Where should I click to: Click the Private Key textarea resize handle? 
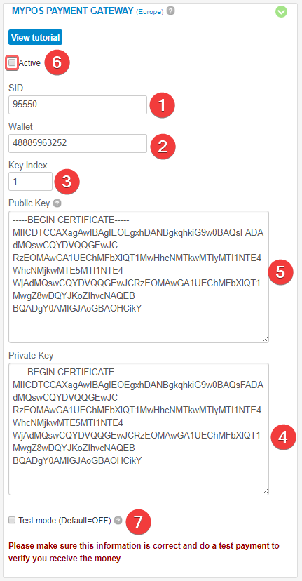(x=266, y=491)
